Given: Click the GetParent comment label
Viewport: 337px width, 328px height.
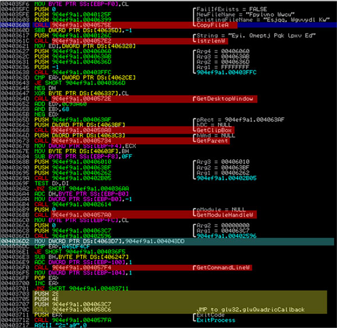Looking at the screenshot, I should click(212, 141).
